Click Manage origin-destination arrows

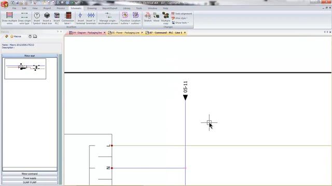pos(108,18)
